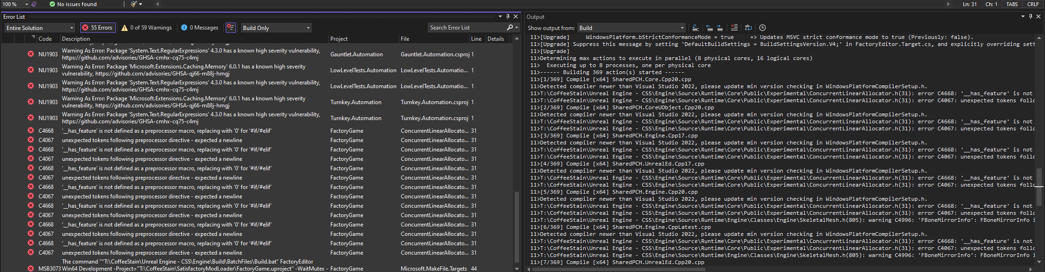Go to the previous message in Output

coord(709,28)
